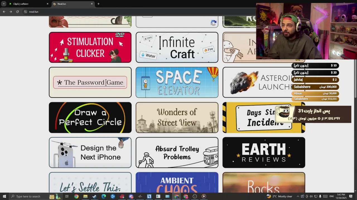The image size is (357, 200).
Task: Open Microsoft Edge from the taskbar
Action: coord(103,196)
